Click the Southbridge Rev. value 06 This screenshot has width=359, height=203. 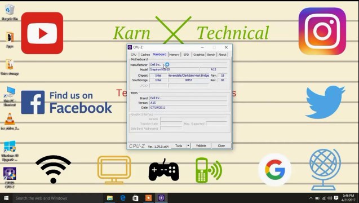(x=223, y=80)
